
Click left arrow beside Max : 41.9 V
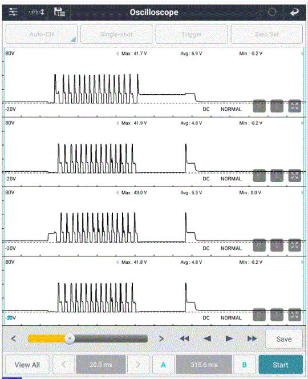tap(117, 123)
